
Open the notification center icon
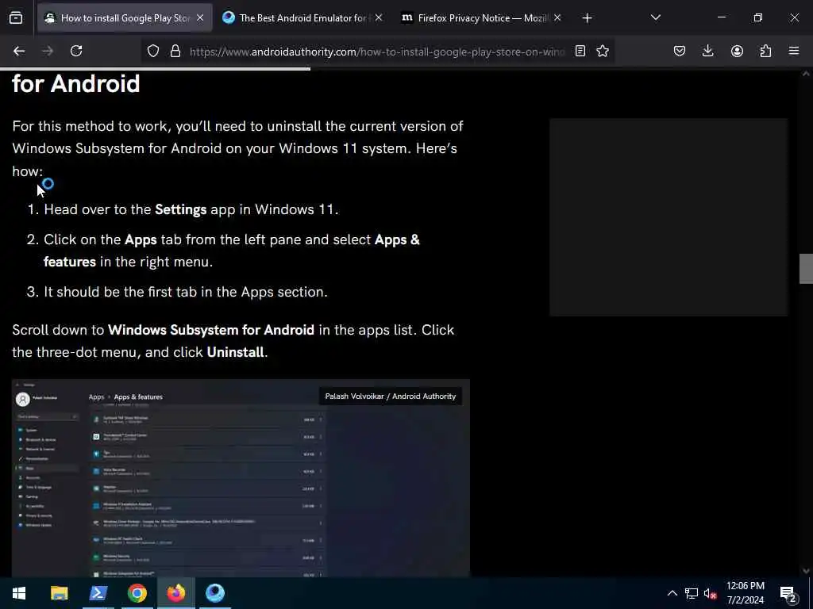pos(788,593)
